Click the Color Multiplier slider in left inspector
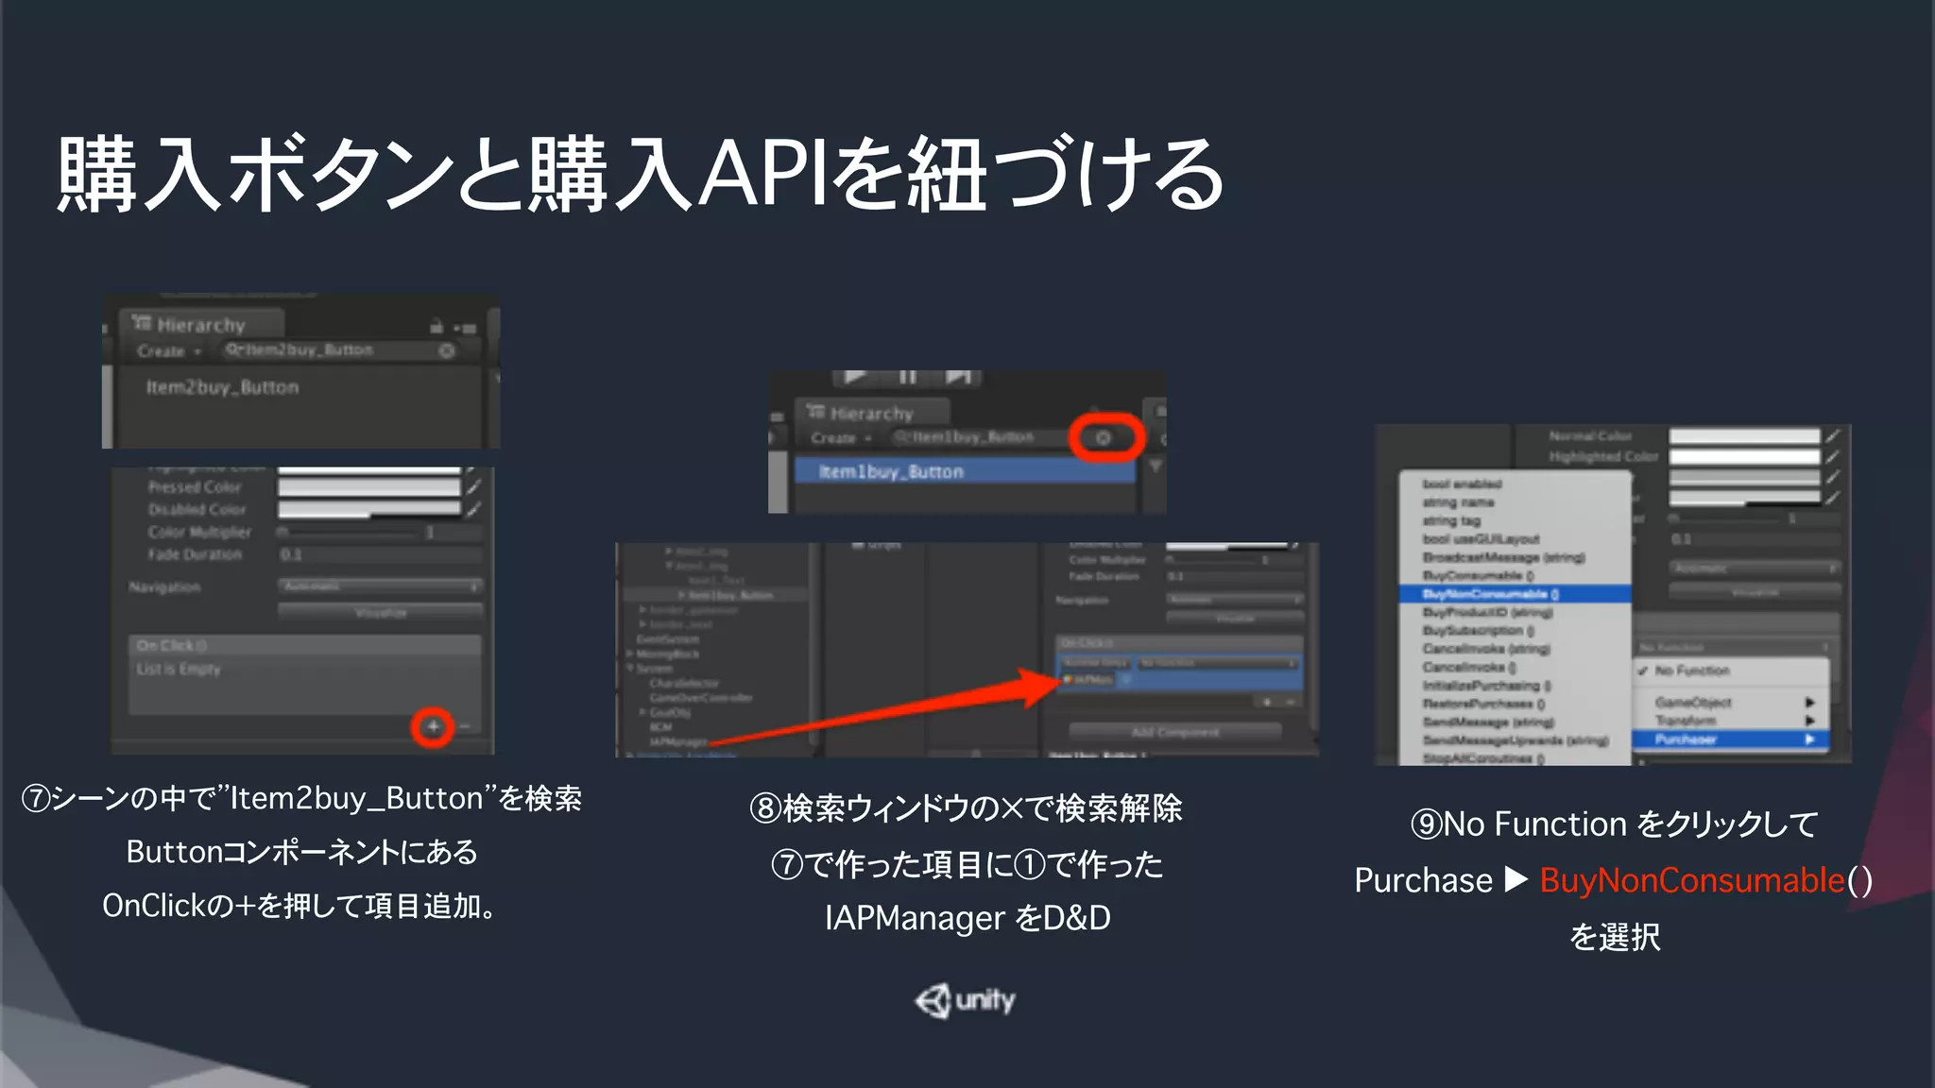 [348, 533]
